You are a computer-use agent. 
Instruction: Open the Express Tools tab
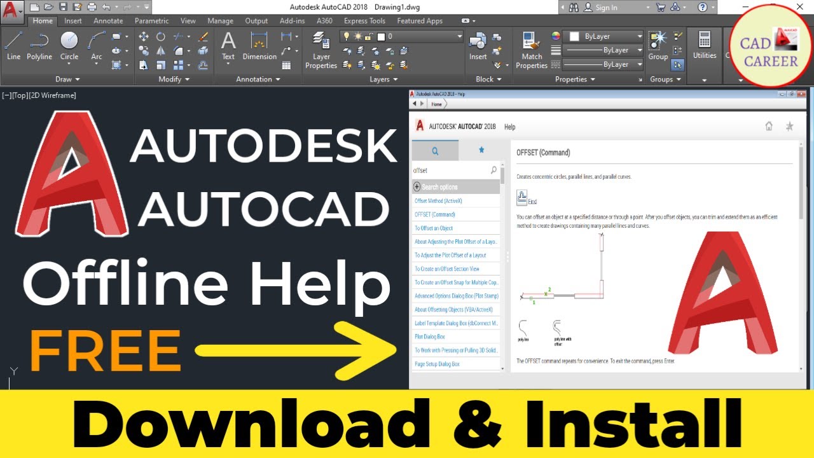(x=364, y=21)
